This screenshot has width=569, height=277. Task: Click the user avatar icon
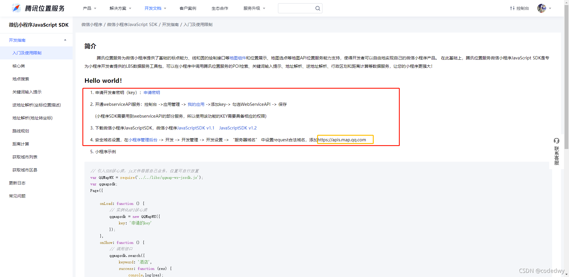pos(541,8)
